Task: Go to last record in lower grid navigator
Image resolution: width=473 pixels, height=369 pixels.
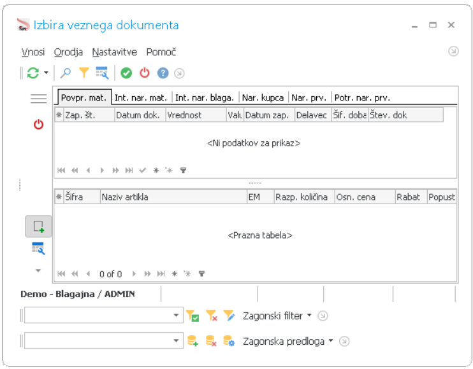Action: click(x=161, y=274)
